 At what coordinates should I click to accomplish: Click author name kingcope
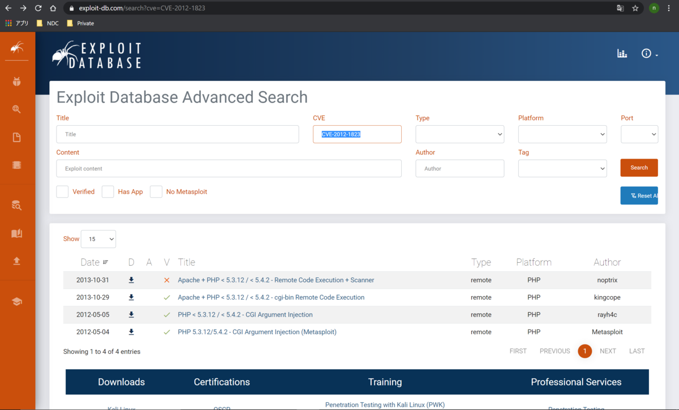607,297
